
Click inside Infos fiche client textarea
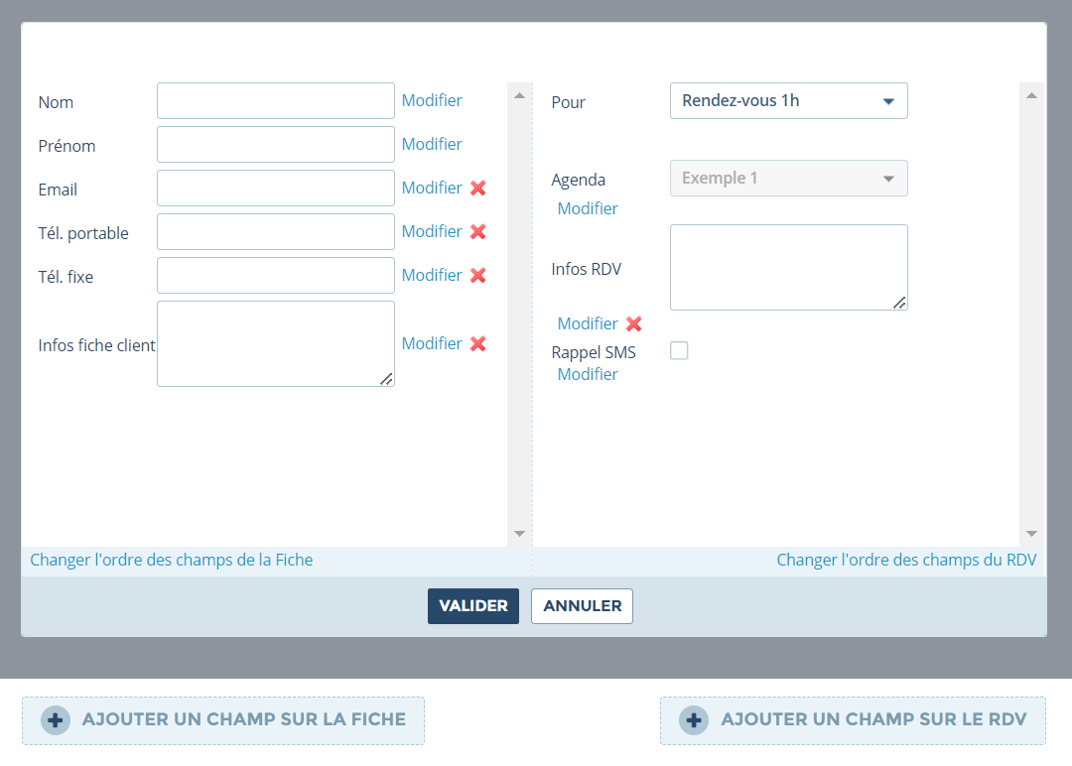[x=276, y=343]
